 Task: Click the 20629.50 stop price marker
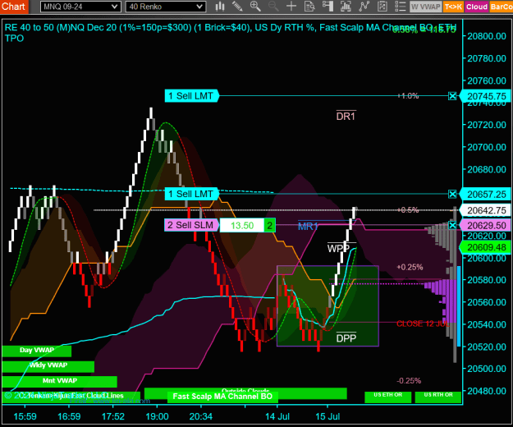click(x=486, y=226)
